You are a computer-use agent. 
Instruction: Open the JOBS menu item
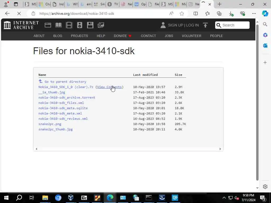tap(169, 36)
